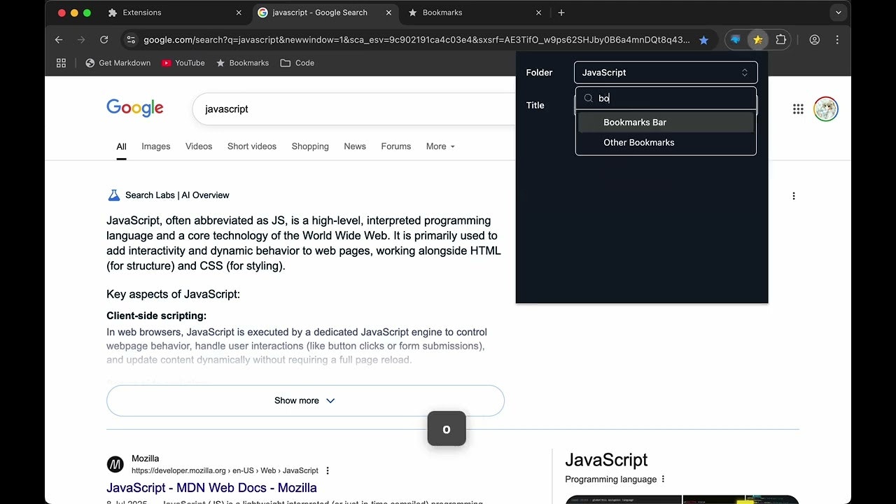Open Google apps grid icon
Image resolution: width=896 pixels, height=504 pixels.
tap(798, 109)
